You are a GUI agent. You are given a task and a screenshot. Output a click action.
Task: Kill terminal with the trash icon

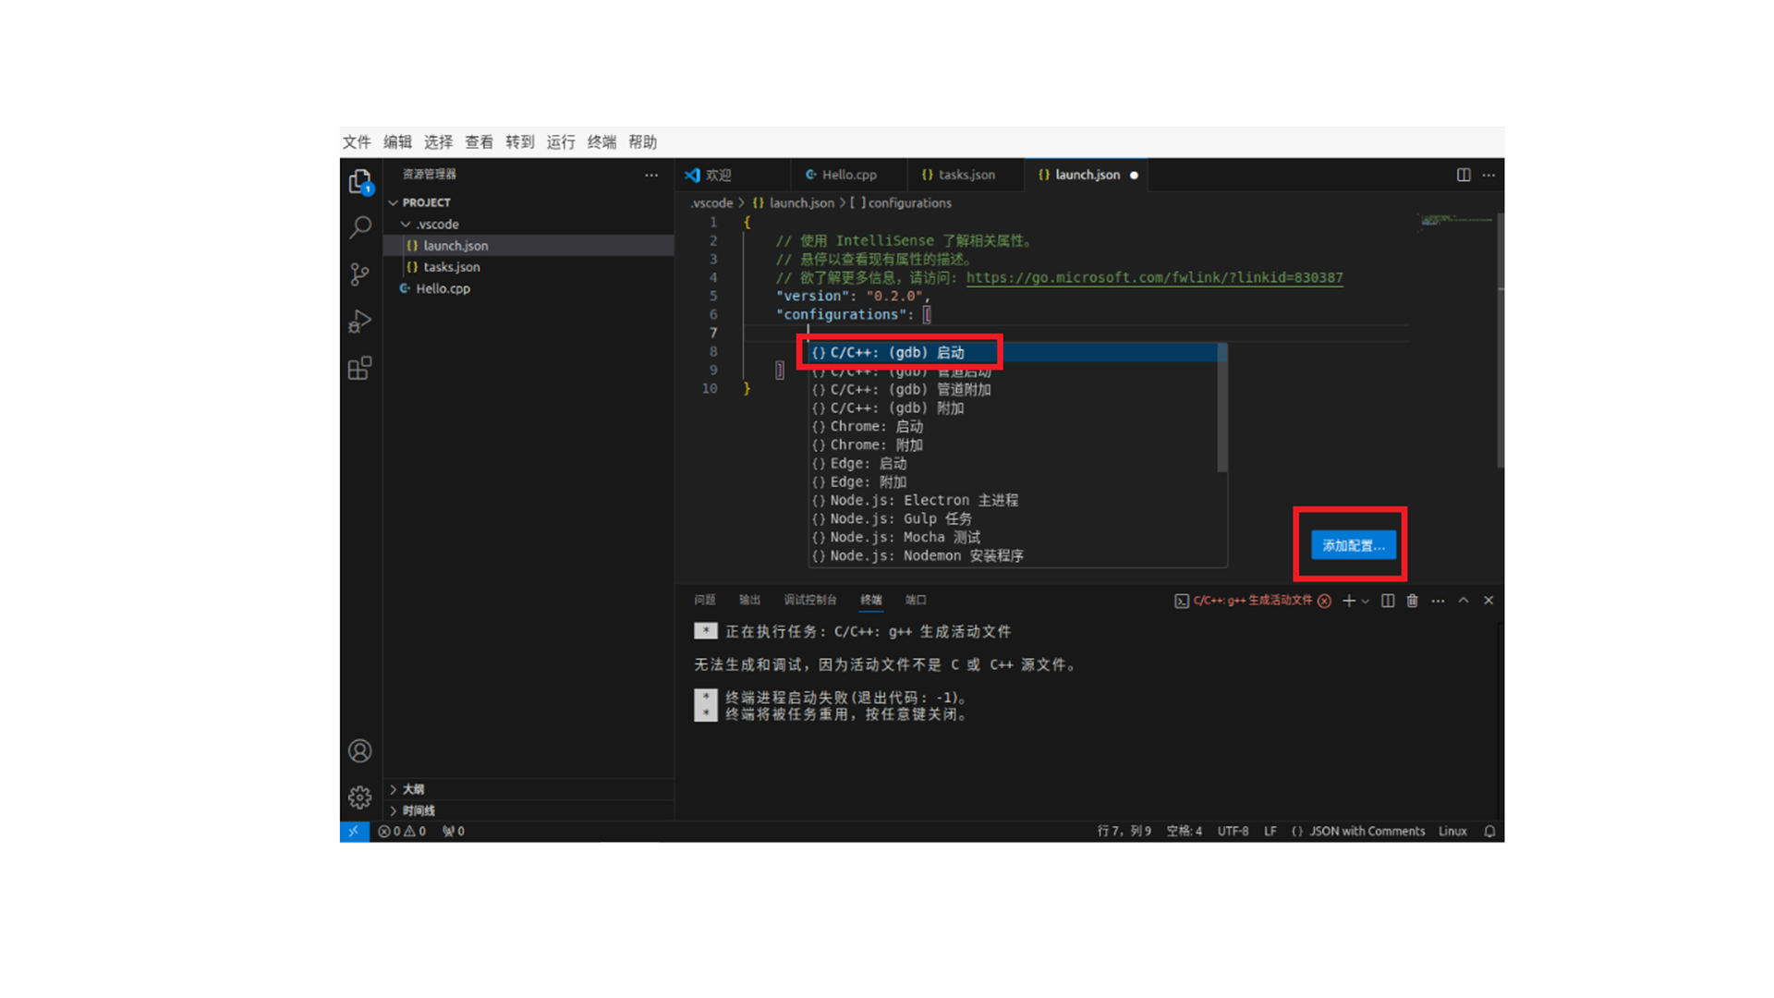point(1412,601)
